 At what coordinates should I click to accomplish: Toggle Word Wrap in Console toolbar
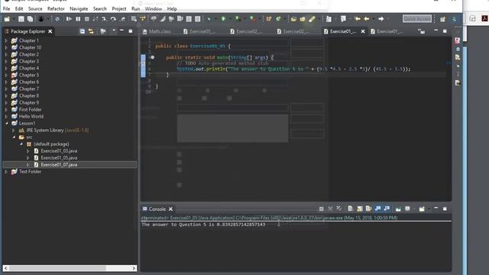pyautogui.click(x=368, y=209)
